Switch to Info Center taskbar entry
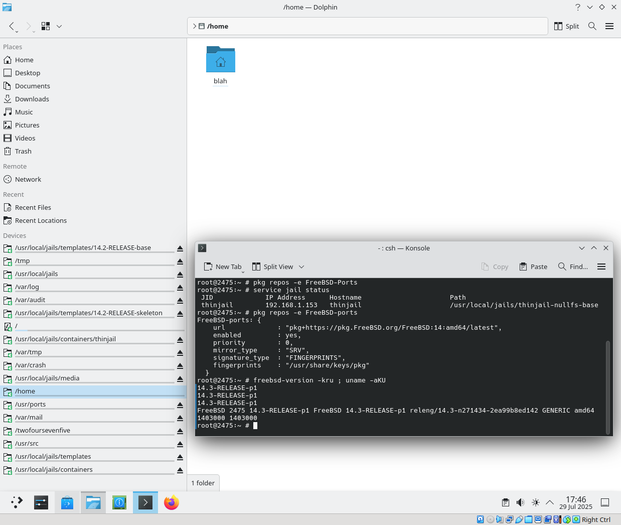 119,502
